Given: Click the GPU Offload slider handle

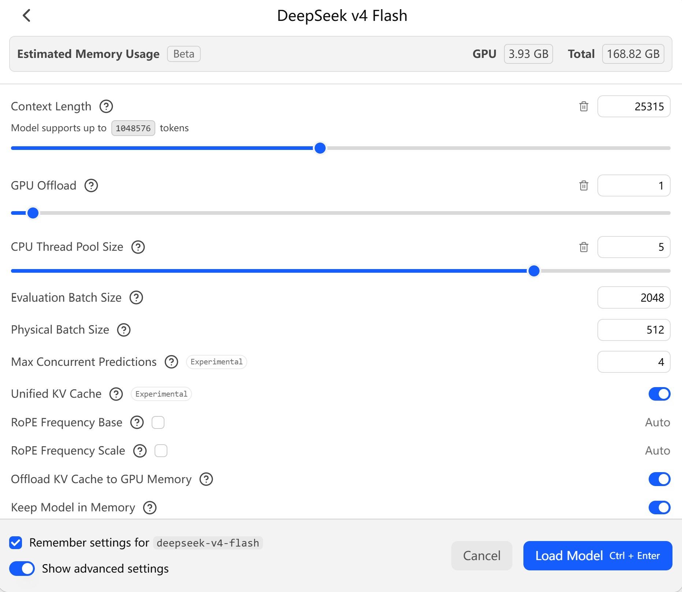Looking at the screenshot, I should [33, 213].
